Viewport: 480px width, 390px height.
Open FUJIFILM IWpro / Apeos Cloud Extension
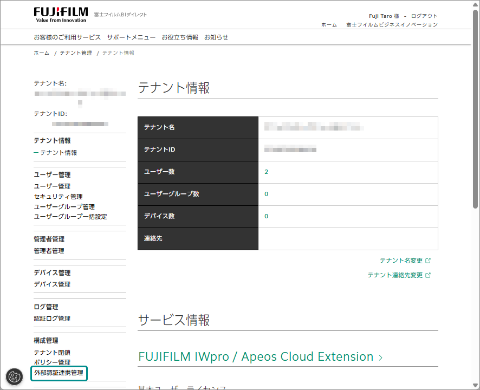coord(256,357)
